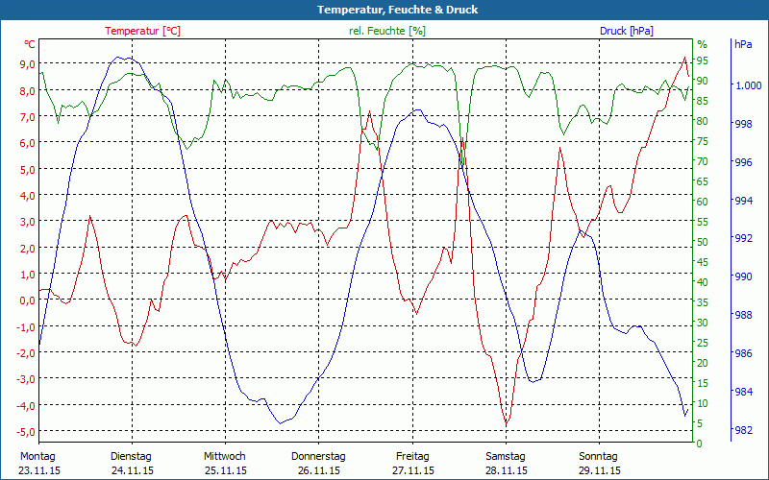Click the date '26.11.15'

pos(319,471)
